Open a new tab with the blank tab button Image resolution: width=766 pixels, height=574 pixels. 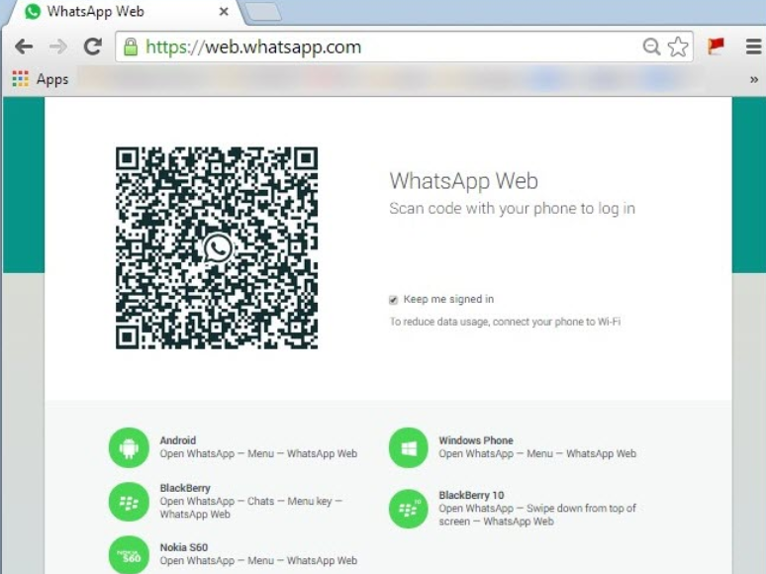coord(263,12)
